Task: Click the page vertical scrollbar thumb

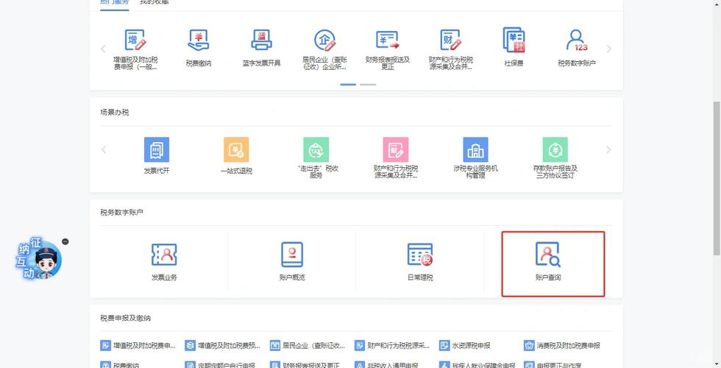Action: tap(717, 178)
